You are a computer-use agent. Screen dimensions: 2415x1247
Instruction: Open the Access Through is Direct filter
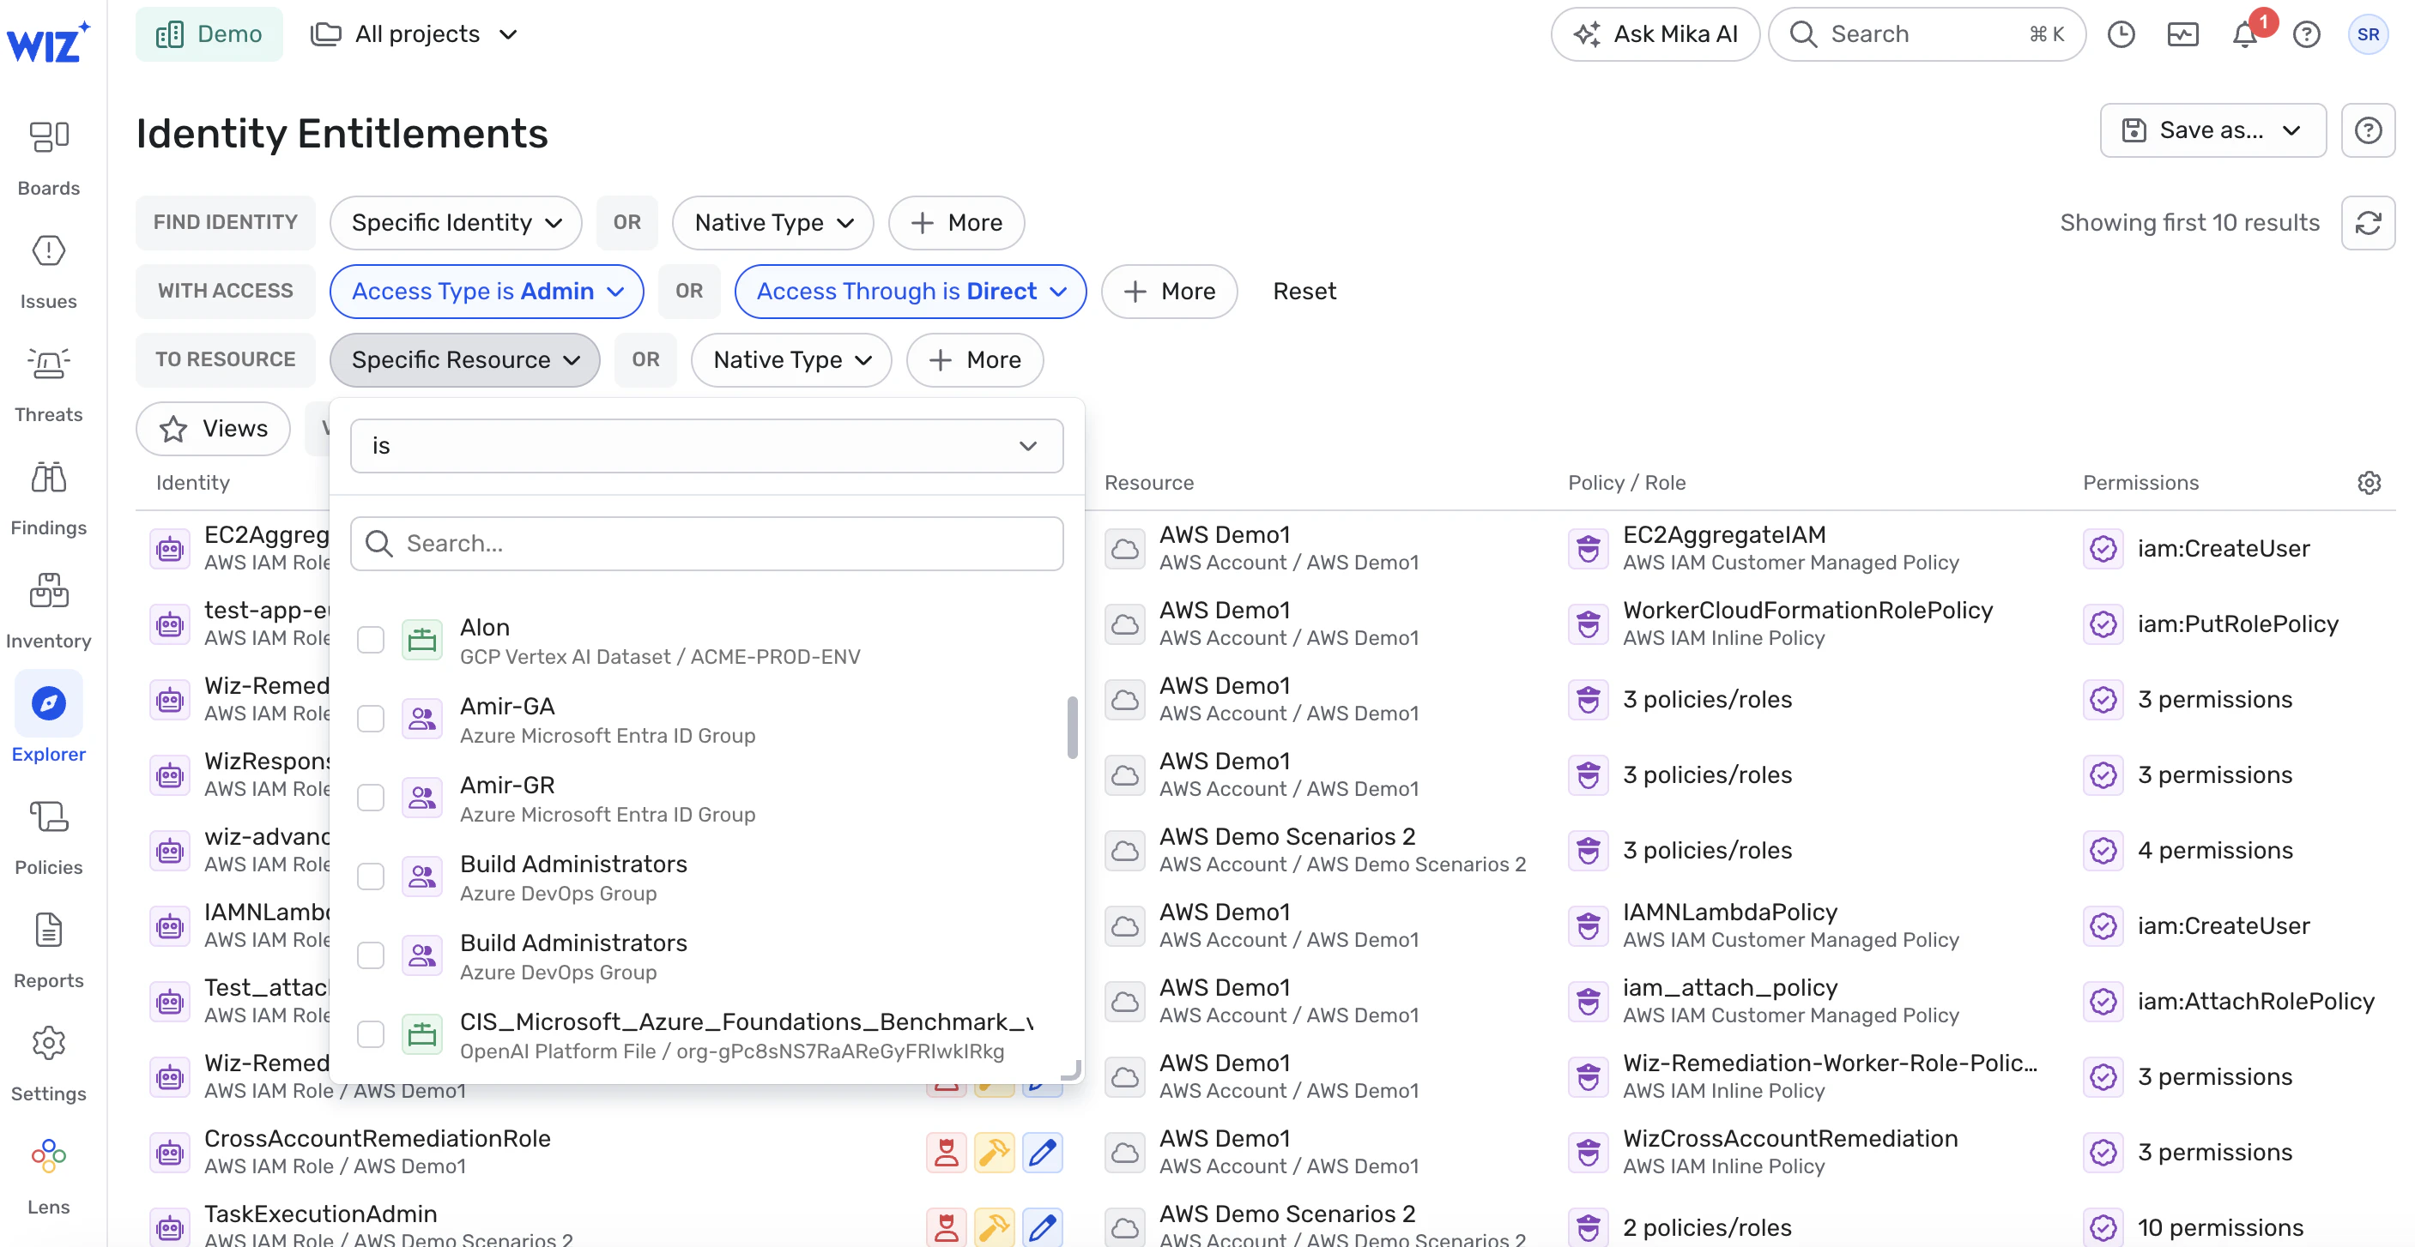tap(911, 292)
